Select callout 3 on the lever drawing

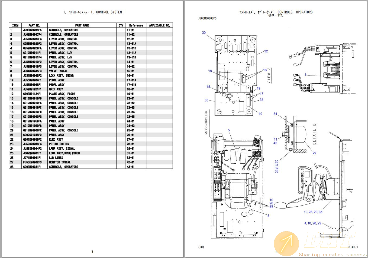click(x=306, y=75)
